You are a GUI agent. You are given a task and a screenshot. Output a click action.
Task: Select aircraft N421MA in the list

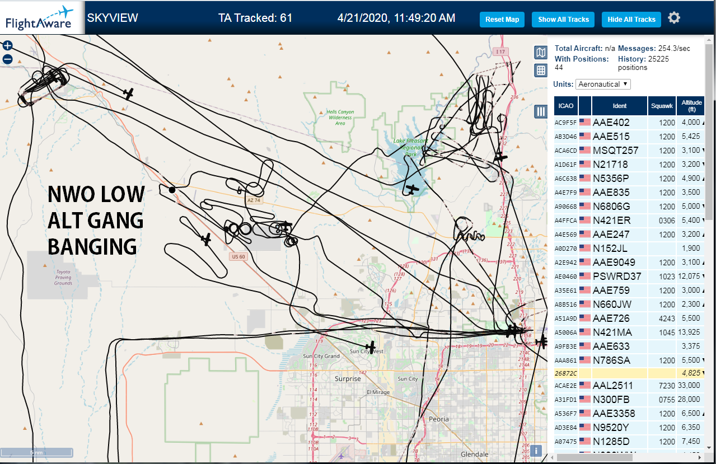(630, 332)
